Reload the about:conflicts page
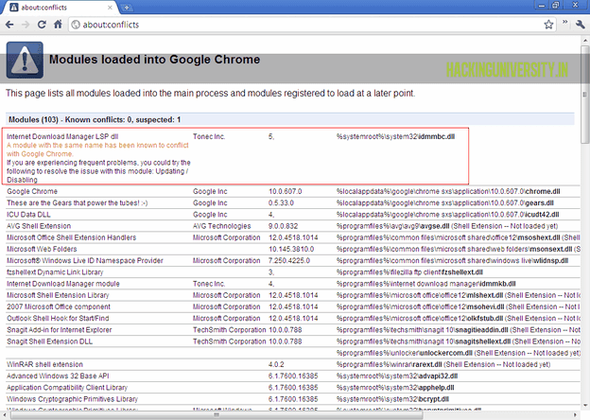The width and height of the screenshot is (590, 420). pos(42,25)
